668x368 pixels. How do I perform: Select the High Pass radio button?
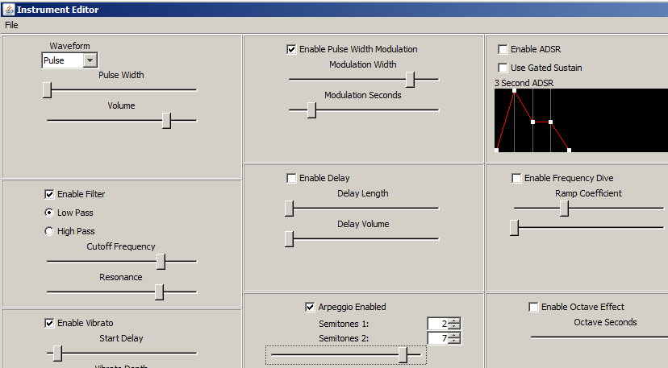click(x=49, y=231)
